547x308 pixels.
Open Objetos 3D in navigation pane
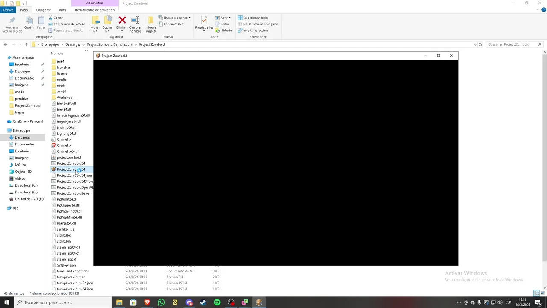pos(23,172)
